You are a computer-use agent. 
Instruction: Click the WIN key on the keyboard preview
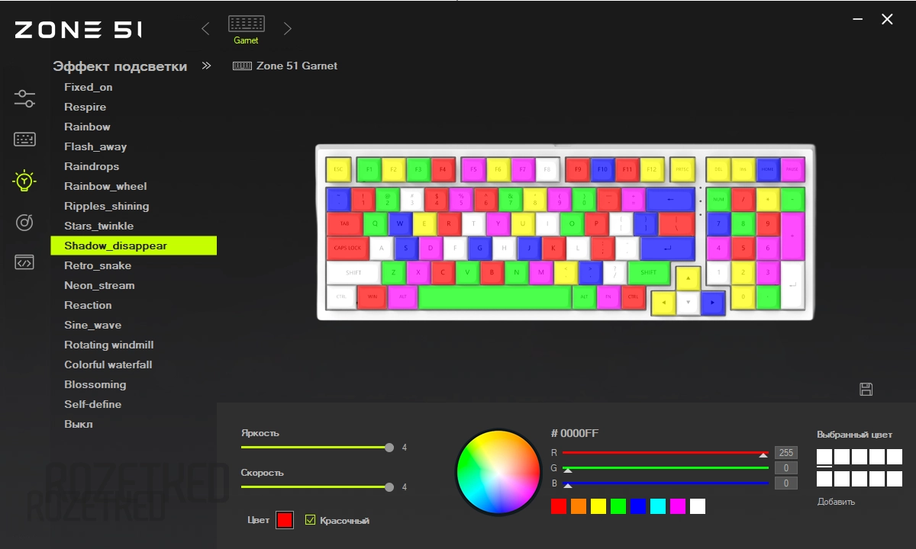pyautogui.click(x=372, y=297)
